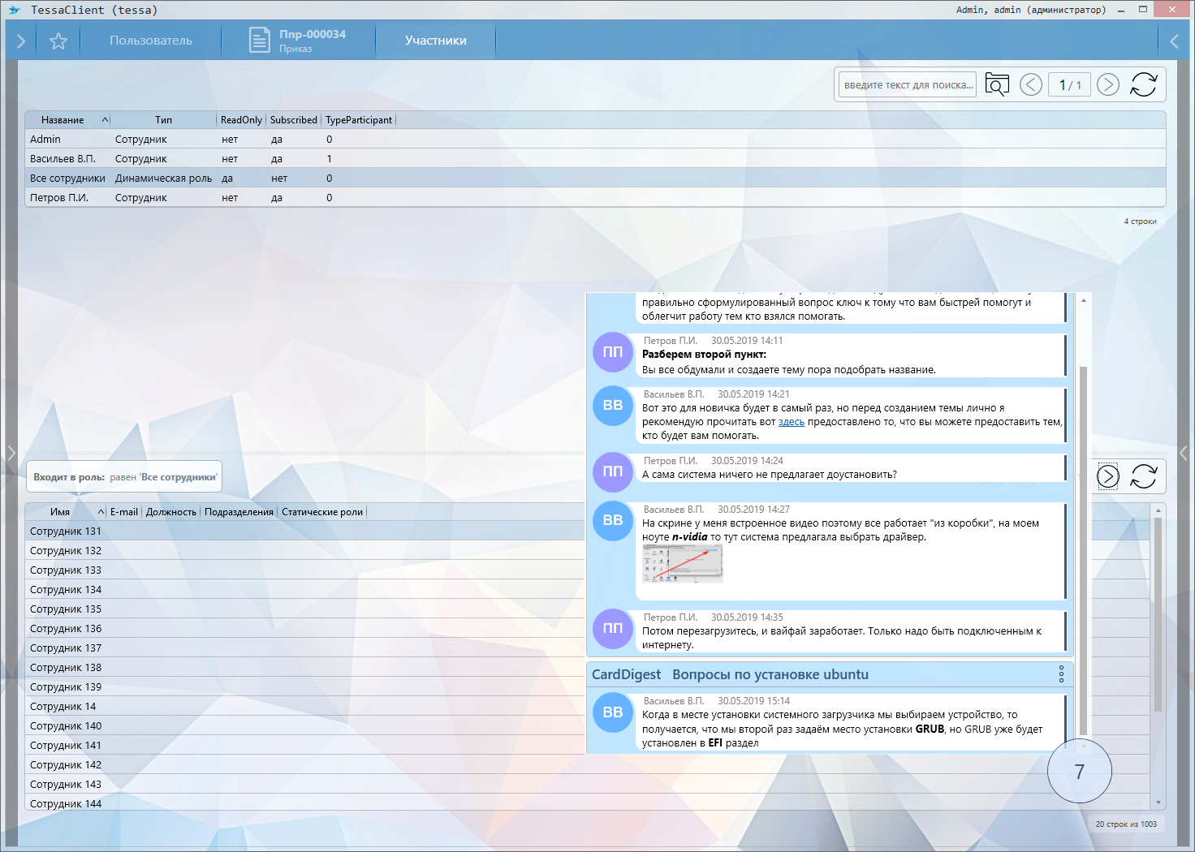
Task: Expand the right sidebar with top chevron
Action: pos(1174,41)
